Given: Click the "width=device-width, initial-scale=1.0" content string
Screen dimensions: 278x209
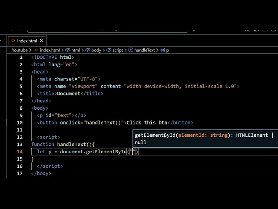Looking at the screenshot, I should (181, 86).
